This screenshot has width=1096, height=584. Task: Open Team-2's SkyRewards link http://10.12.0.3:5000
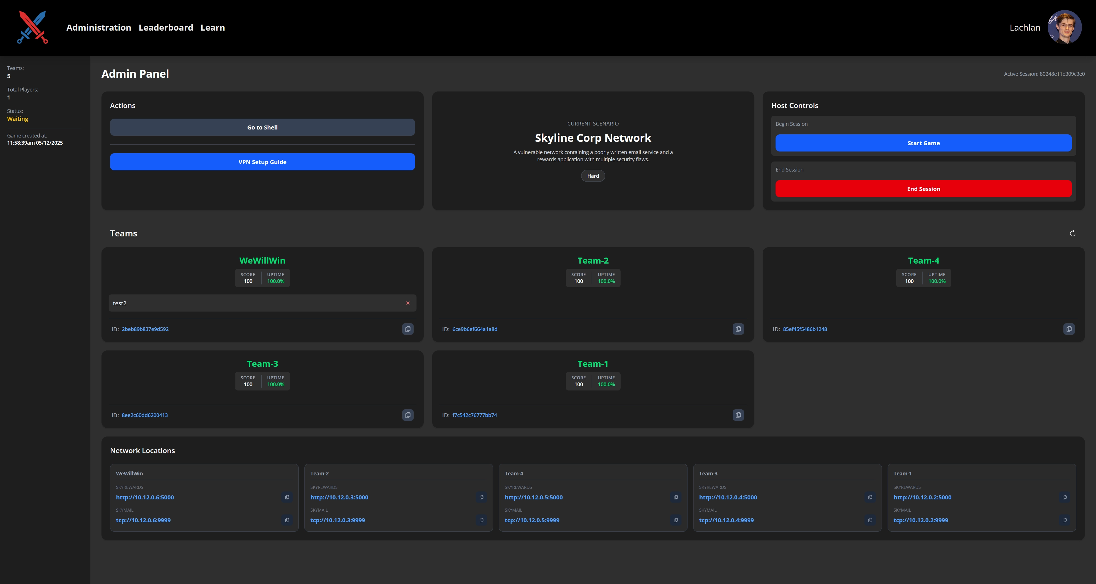[339, 497]
